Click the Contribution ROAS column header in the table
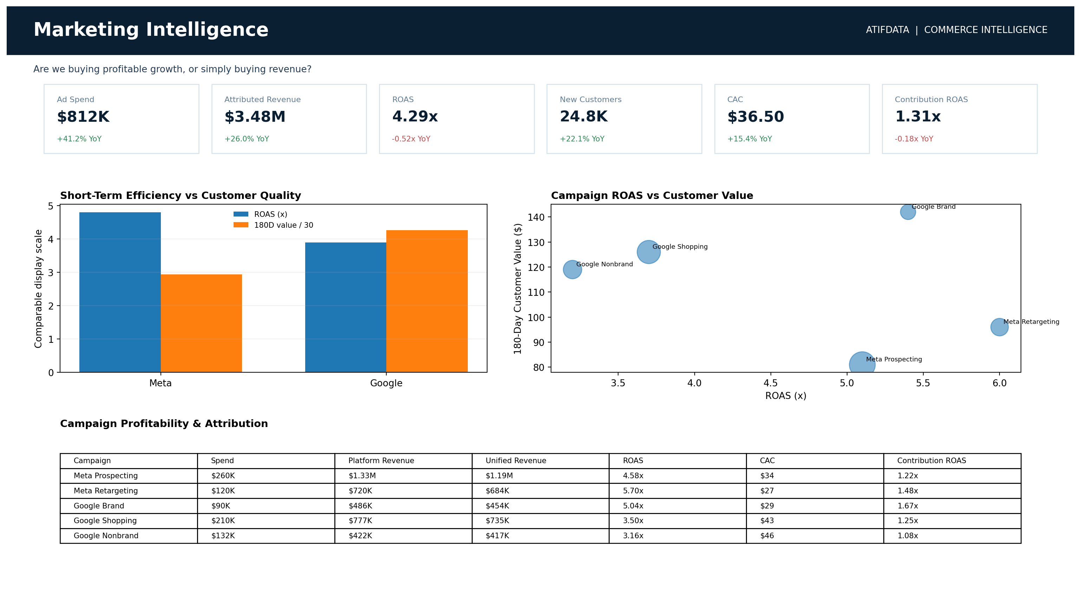This screenshot has height=613, width=1081. (x=952, y=461)
